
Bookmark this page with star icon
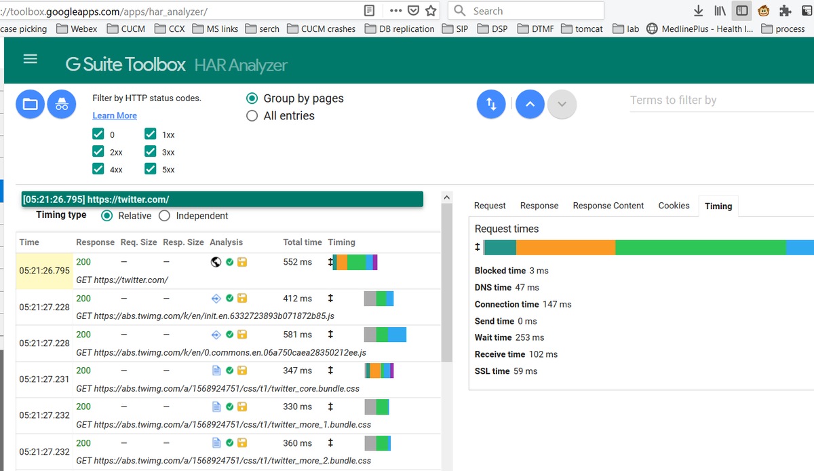431,10
